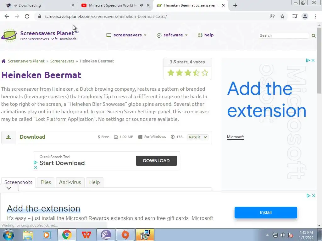Close the Downloading tab
Image resolution: width=322 pixels, height=241 pixels.
[x=73, y=5]
